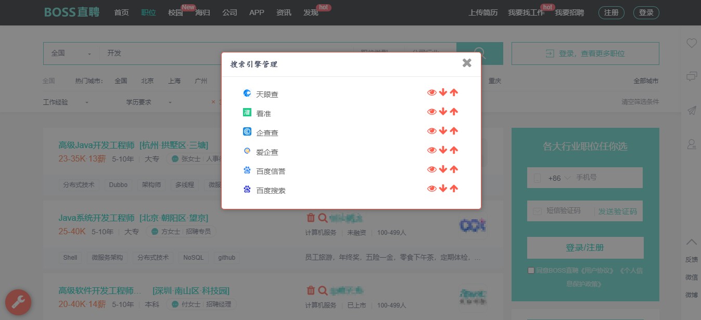Click 登录，查看更多职位 button
The image size is (701, 320).
click(x=585, y=54)
